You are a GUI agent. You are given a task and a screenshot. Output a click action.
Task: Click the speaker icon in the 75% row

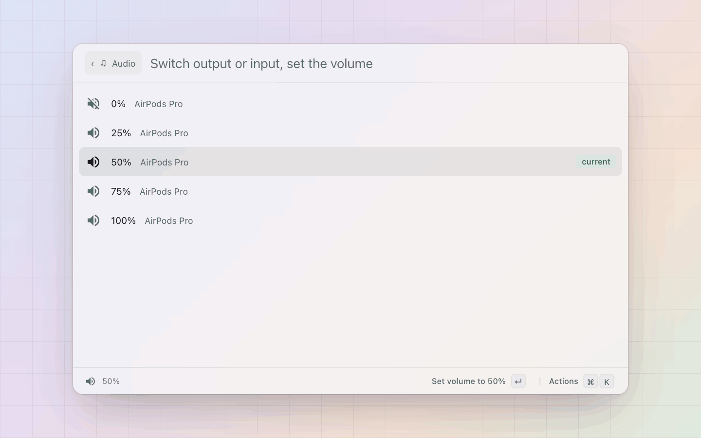[93, 191]
